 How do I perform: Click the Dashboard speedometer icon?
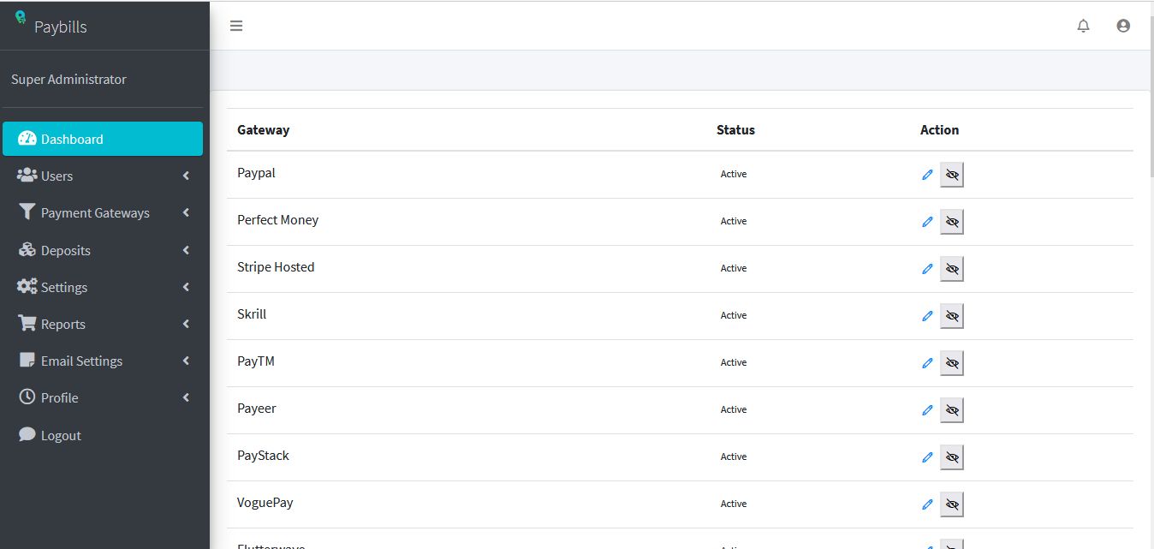pos(27,139)
